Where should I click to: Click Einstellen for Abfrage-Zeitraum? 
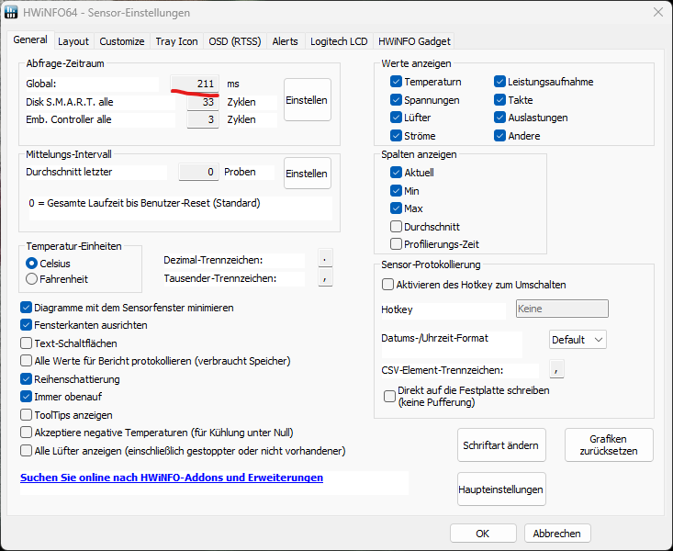(307, 99)
